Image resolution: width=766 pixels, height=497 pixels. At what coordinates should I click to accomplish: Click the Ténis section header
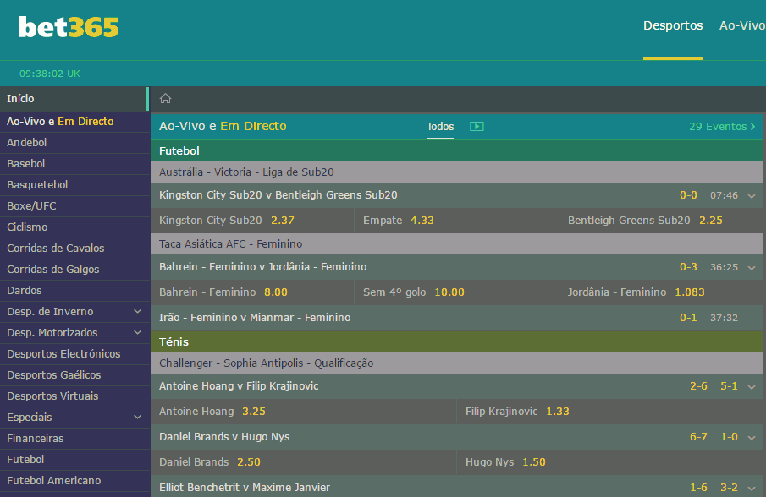(x=457, y=342)
